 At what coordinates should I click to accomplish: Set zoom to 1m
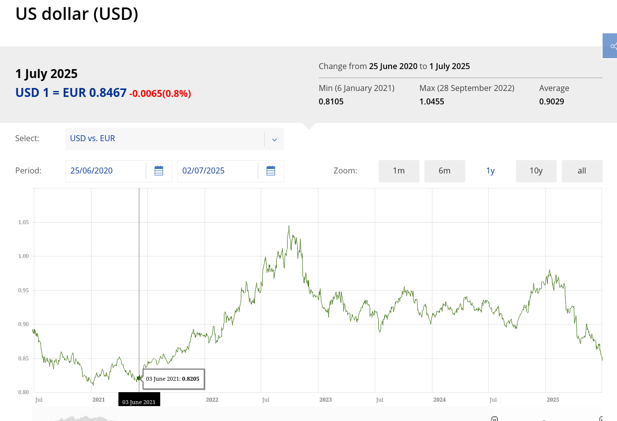coord(399,171)
